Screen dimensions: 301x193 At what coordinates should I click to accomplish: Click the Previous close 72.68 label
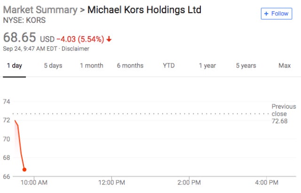click(x=284, y=114)
